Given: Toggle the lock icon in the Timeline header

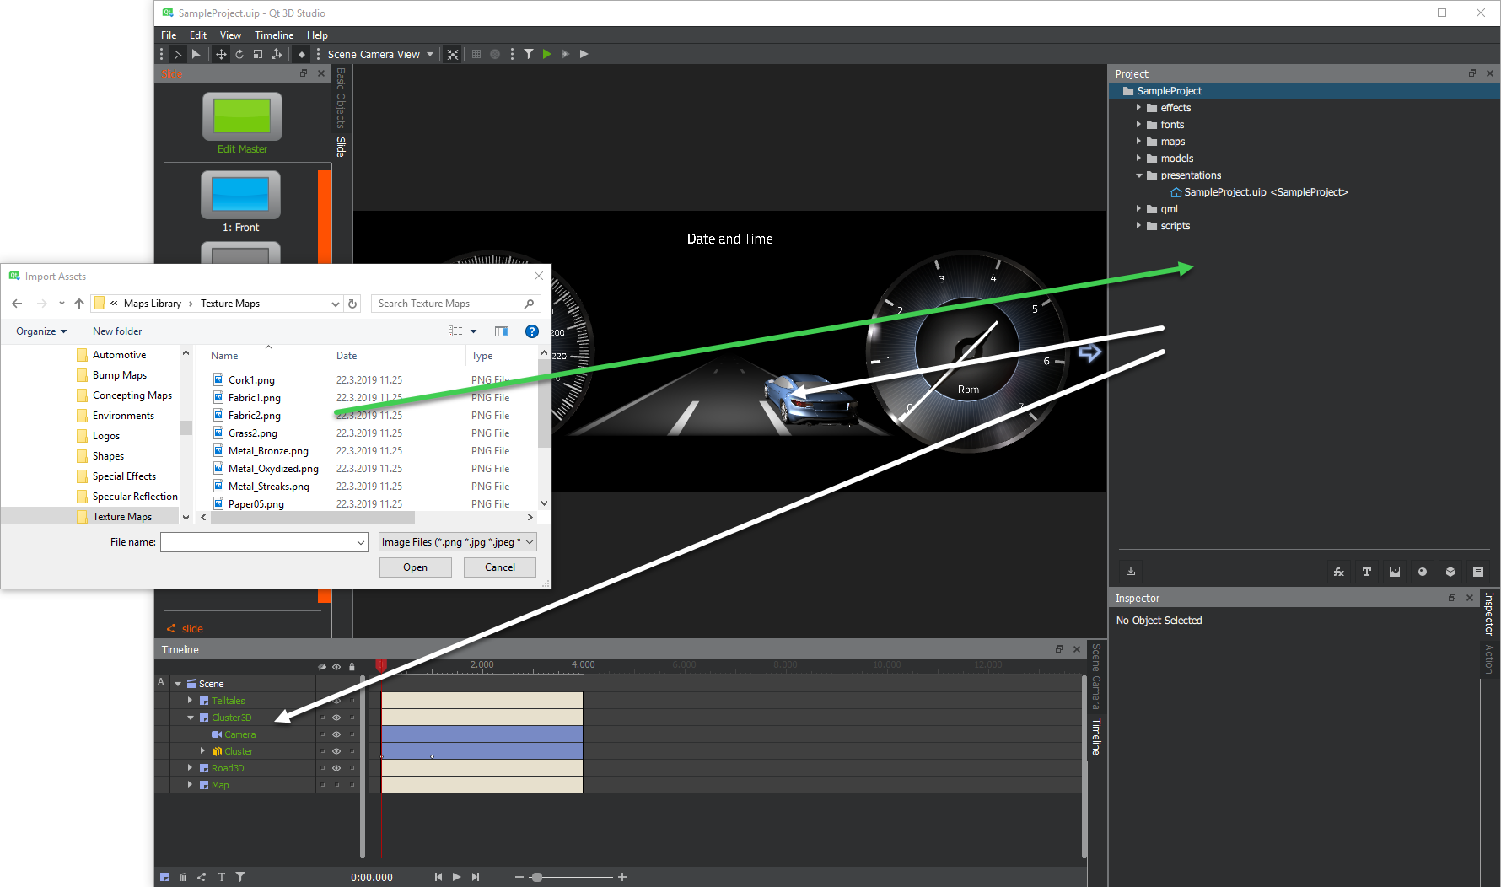Looking at the screenshot, I should point(352,667).
